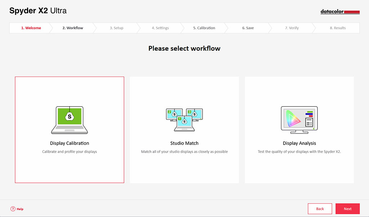Open the Help link text
The height and width of the screenshot is (217, 369).
click(x=20, y=209)
